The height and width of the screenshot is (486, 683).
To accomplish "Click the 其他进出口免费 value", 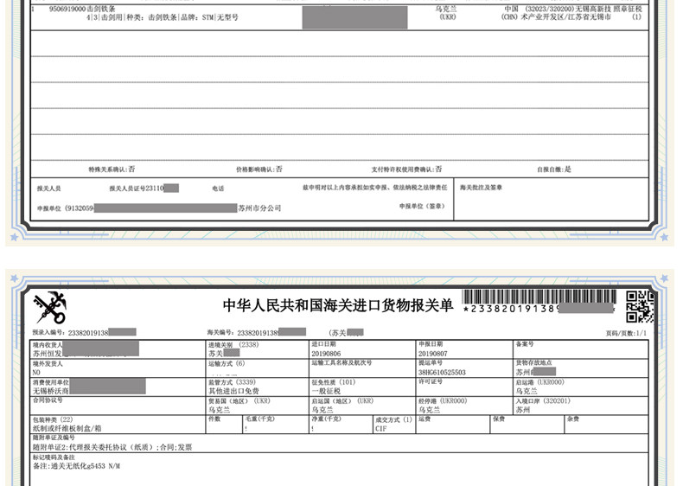I will pos(234,391).
